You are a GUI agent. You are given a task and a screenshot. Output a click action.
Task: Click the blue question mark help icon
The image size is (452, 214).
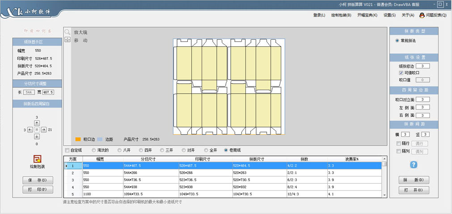click(x=414, y=165)
